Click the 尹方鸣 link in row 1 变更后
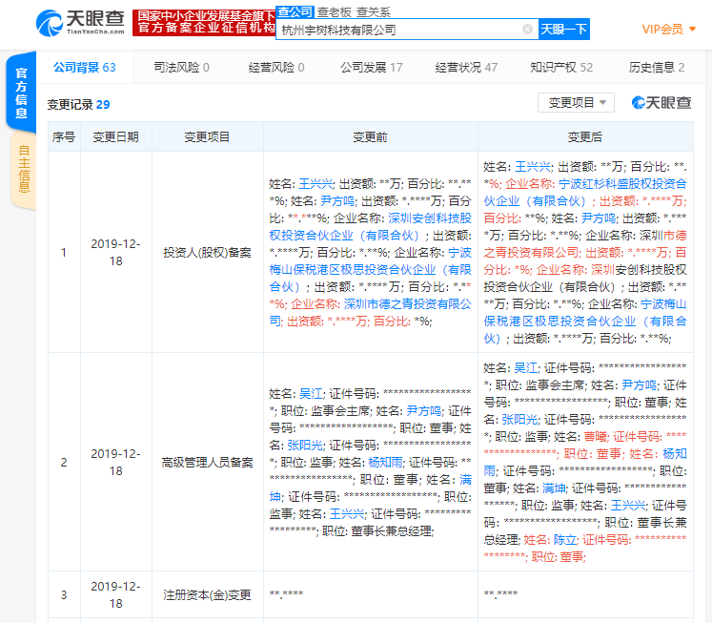 [x=599, y=218]
